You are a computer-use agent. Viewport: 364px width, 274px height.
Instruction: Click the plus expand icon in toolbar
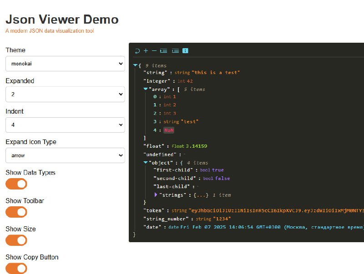tap(146, 50)
